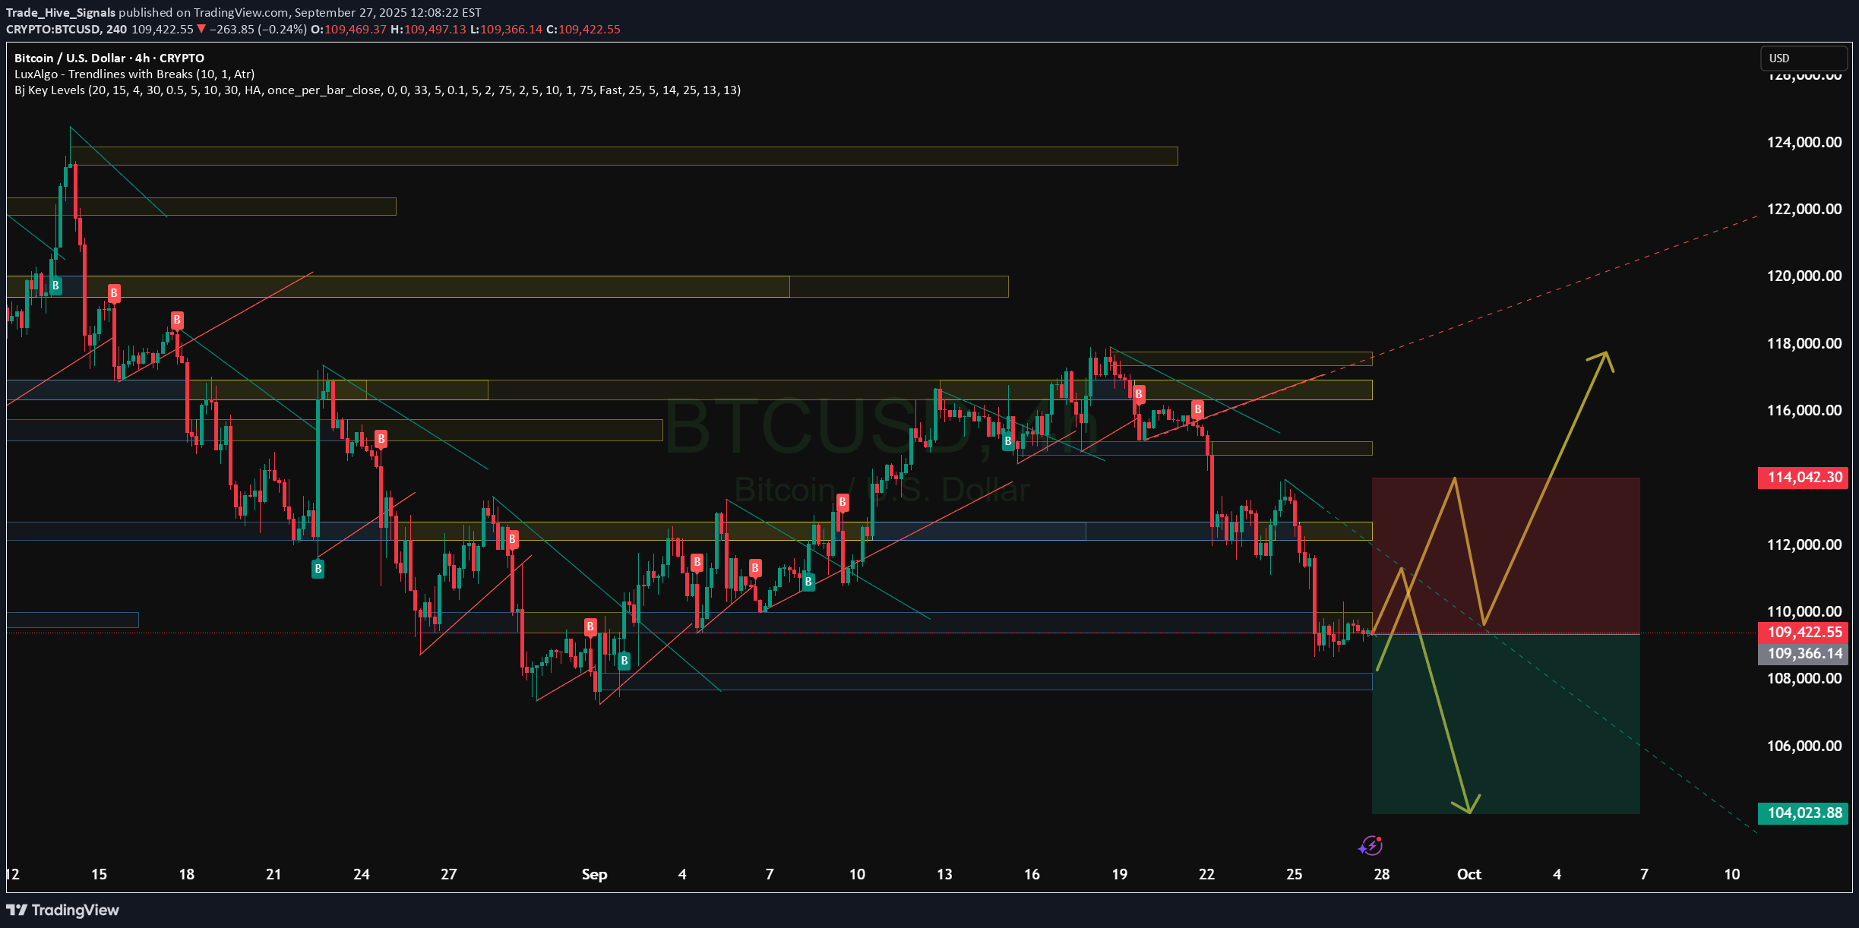Click the 13 date label on time axis
The height and width of the screenshot is (928, 1859).
tap(944, 875)
